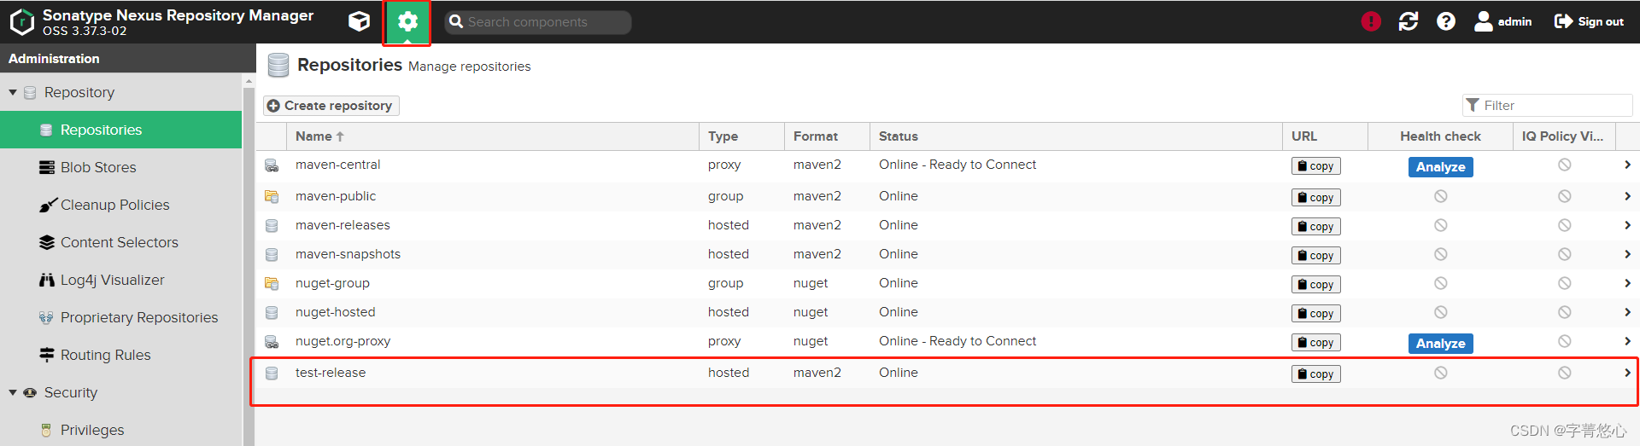Open maven-central row chevron

tap(1627, 165)
